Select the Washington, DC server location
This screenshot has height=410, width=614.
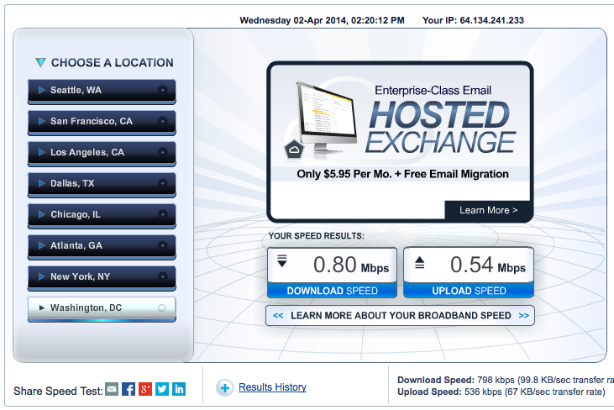[x=102, y=308]
